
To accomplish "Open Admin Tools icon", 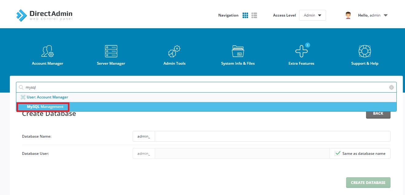I will (x=174, y=51).
